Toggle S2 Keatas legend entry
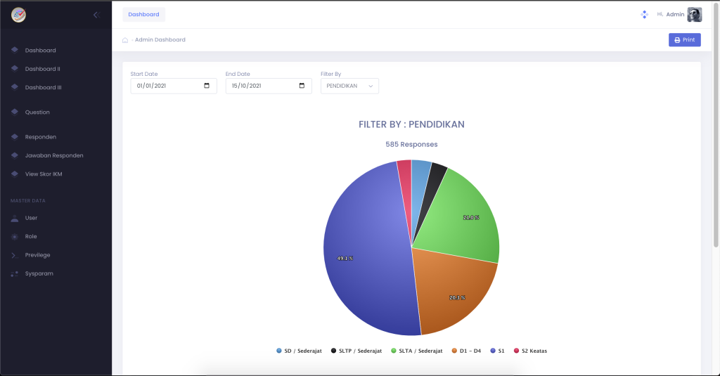Image resolution: width=720 pixels, height=376 pixels. [530, 351]
